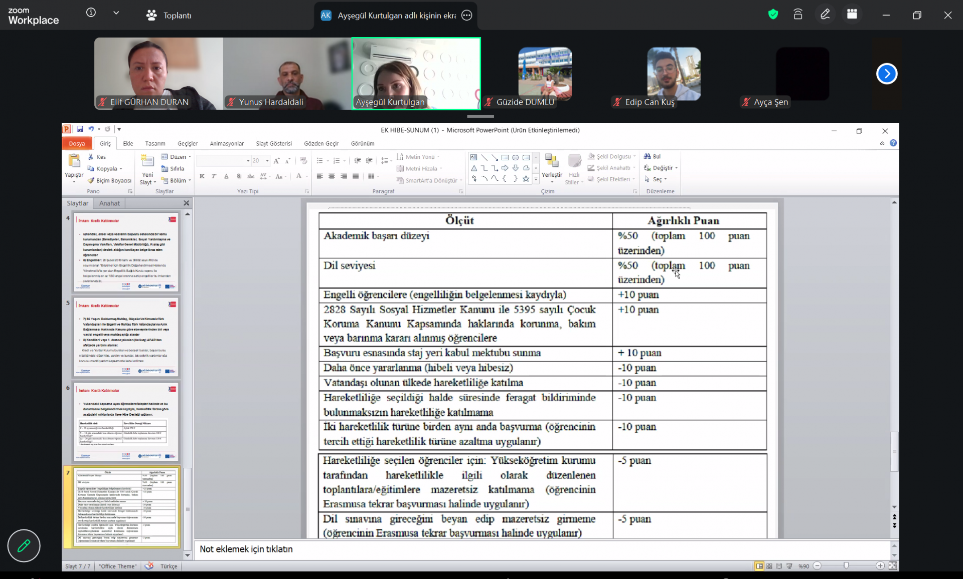Click the zoom level slider

click(846, 566)
